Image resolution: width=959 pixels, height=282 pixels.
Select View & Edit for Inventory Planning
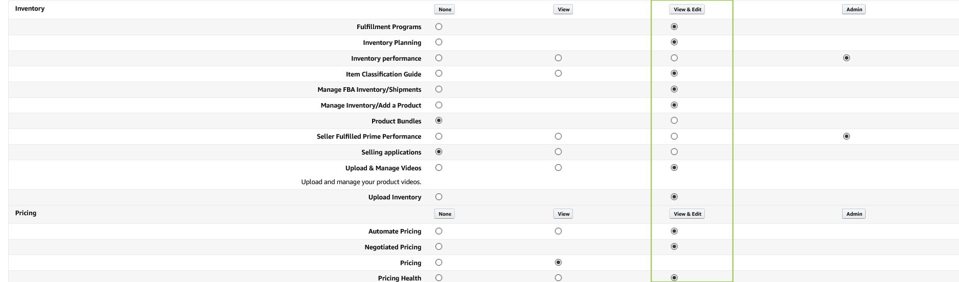pyautogui.click(x=674, y=42)
